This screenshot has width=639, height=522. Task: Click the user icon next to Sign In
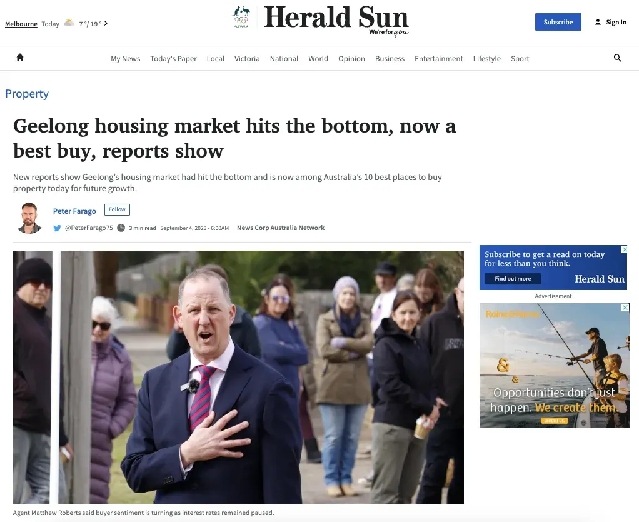coord(598,22)
